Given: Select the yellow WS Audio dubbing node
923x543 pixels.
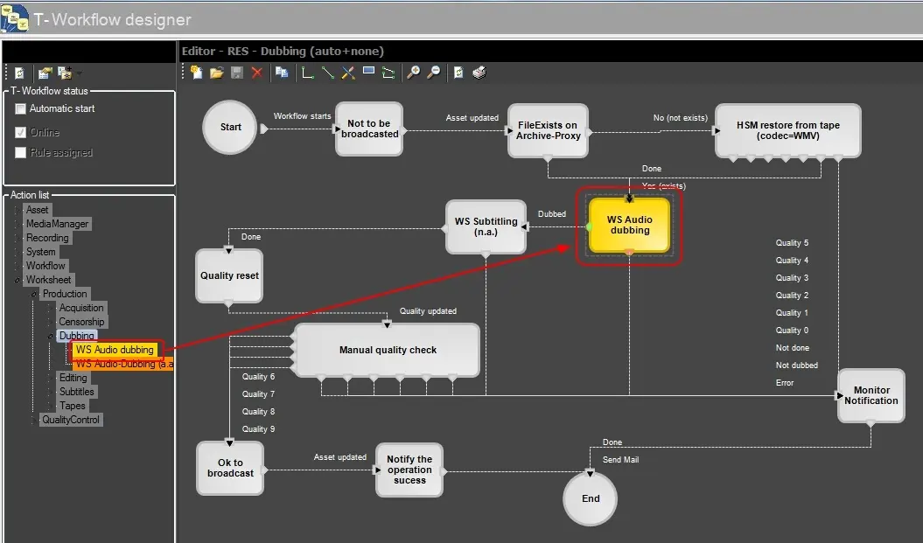Looking at the screenshot, I should pos(629,226).
